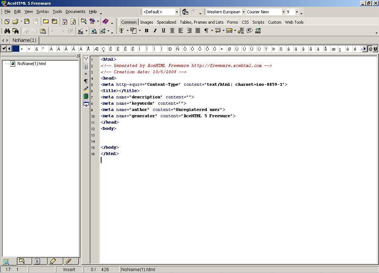Save the document with the floppy disk icon
Viewport: 379px width, 273px height.
[27, 21]
